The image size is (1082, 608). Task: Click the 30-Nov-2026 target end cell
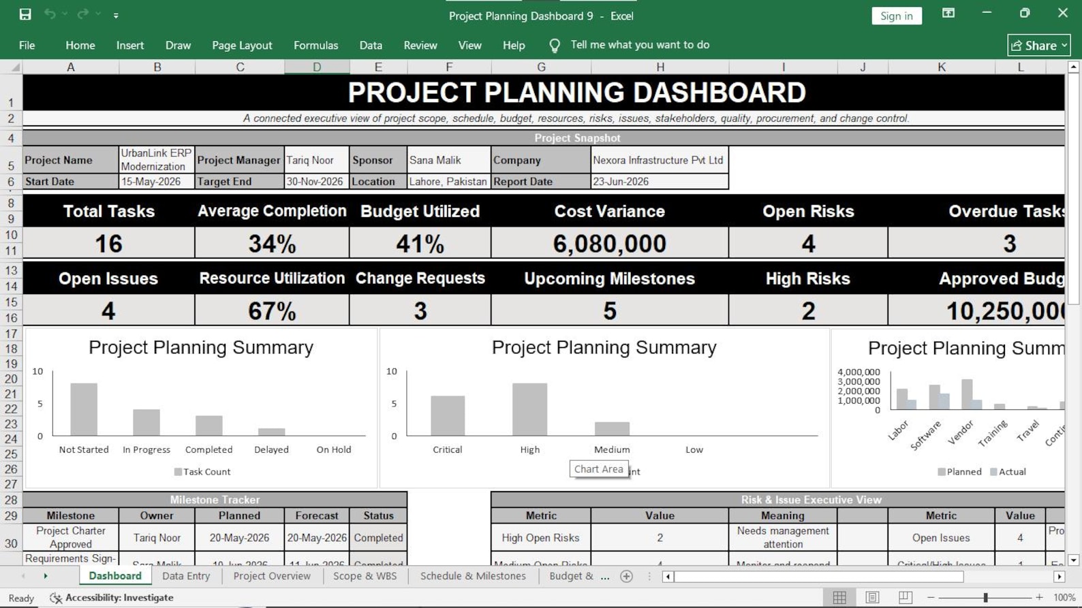point(317,182)
